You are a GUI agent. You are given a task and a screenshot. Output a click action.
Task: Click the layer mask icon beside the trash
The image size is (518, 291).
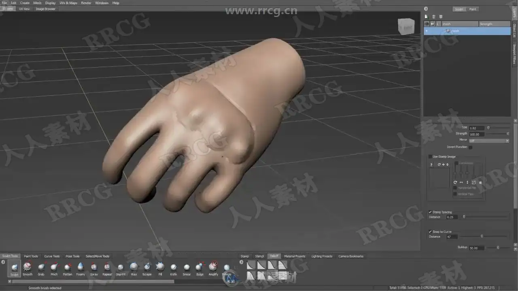coord(441,17)
